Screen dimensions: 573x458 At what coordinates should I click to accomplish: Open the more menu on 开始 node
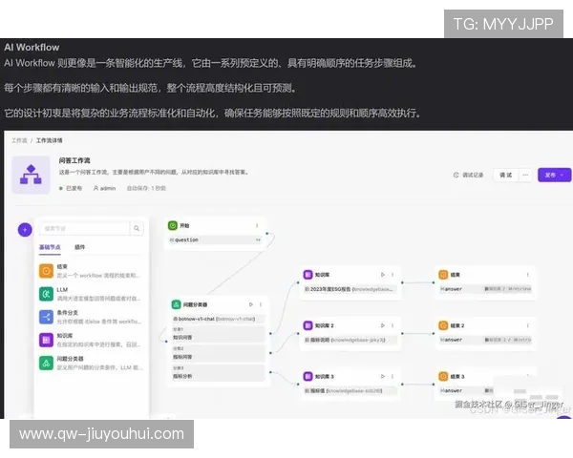257,226
